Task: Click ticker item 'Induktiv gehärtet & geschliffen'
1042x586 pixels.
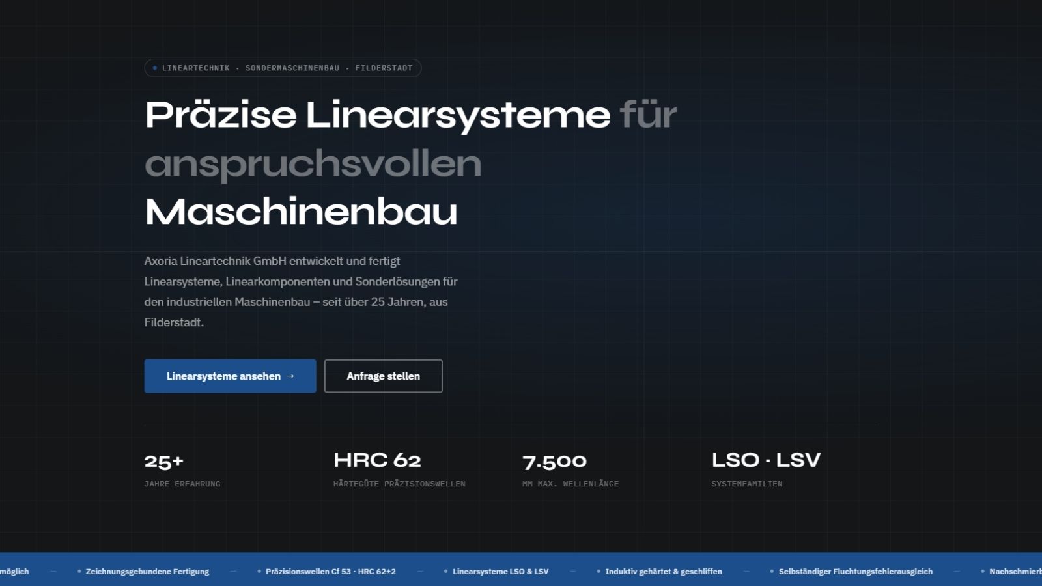Action: click(664, 571)
